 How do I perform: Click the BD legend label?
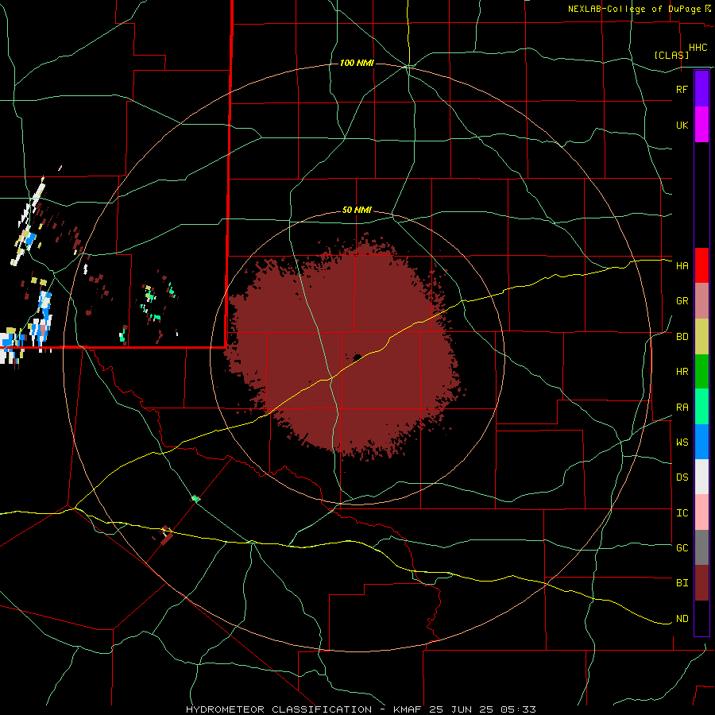pyautogui.click(x=682, y=337)
